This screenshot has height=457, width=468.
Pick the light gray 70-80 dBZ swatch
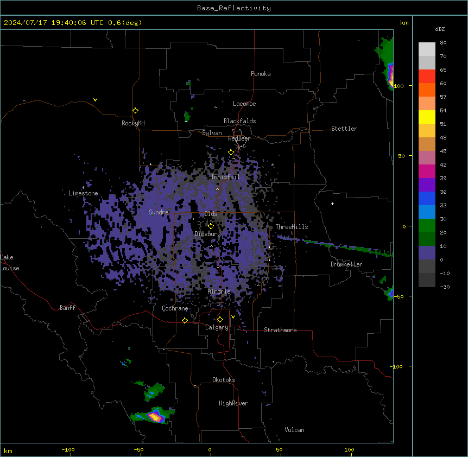(x=427, y=49)
